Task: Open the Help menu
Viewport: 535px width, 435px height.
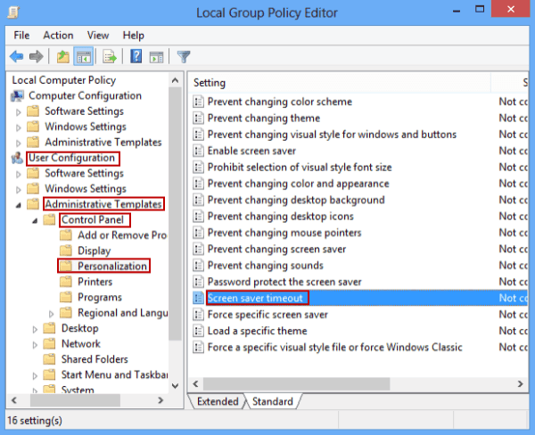Action: (134, 35)
